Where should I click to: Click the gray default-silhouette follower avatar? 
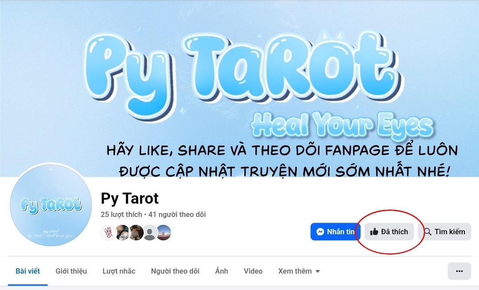point(150,233)
